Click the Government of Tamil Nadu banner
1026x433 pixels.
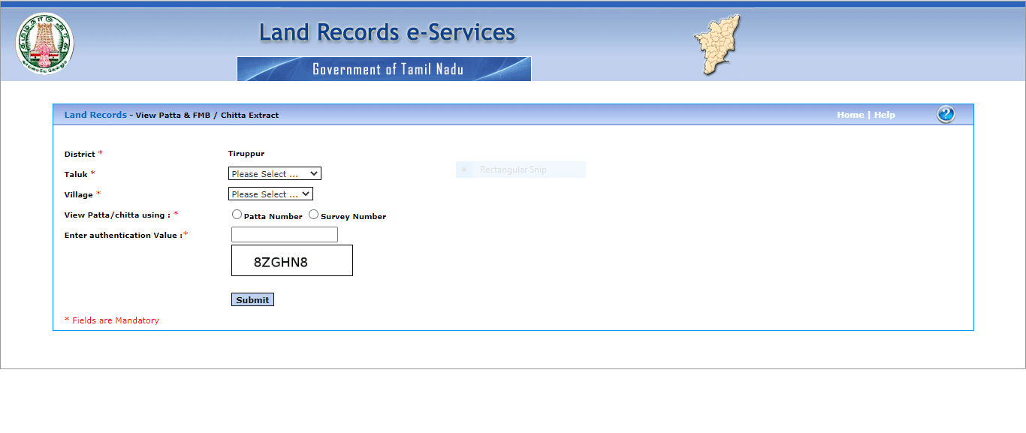[x=384, y=68]
